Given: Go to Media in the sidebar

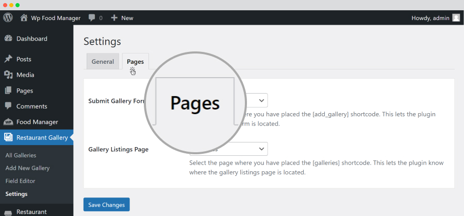Looking at the screenshot, I should (25, 75).
